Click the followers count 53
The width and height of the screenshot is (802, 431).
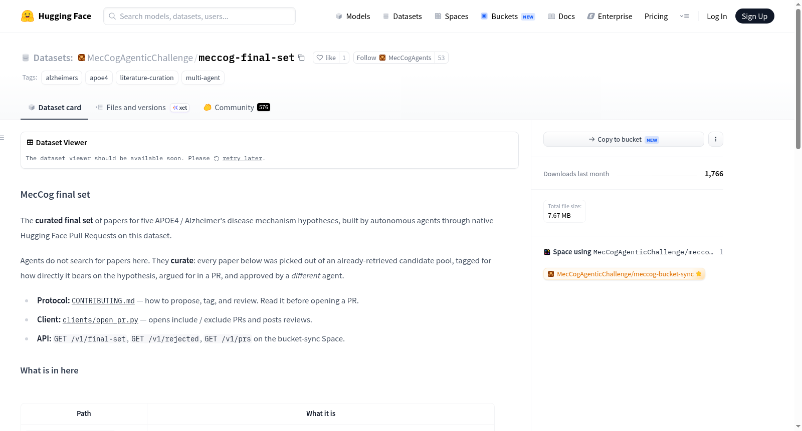click(441, 58)
